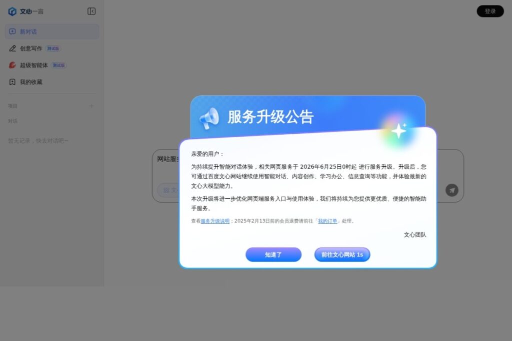Click the send arrow icon

point(452,190)
